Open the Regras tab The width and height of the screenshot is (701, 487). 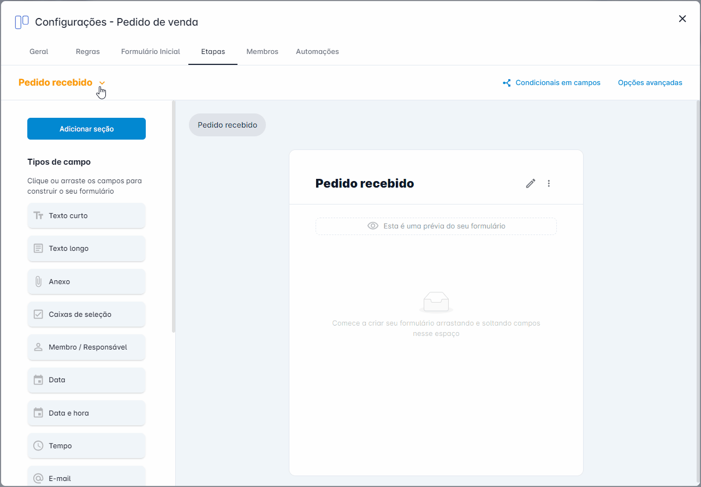tap(88, 52)
